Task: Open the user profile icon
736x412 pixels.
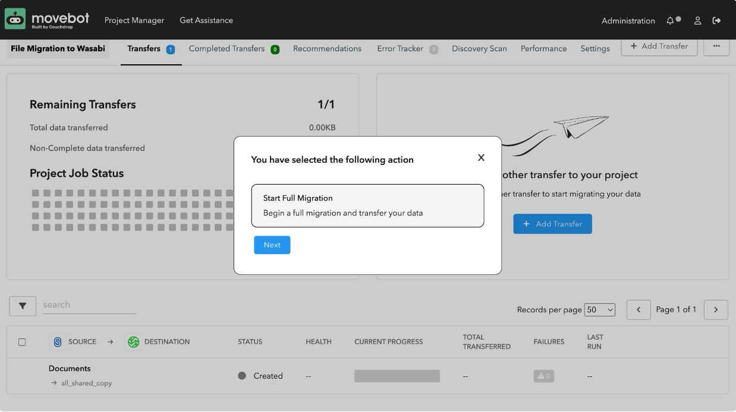Action: coord(698,21)
